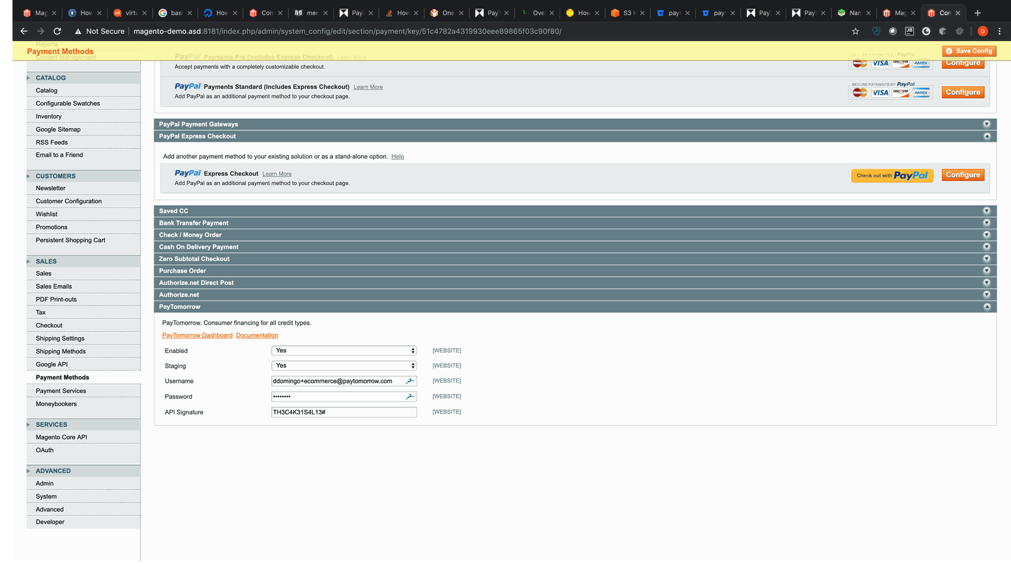Switch to the virtu browser tab
1011x576 pixels.
coord(131,13)
